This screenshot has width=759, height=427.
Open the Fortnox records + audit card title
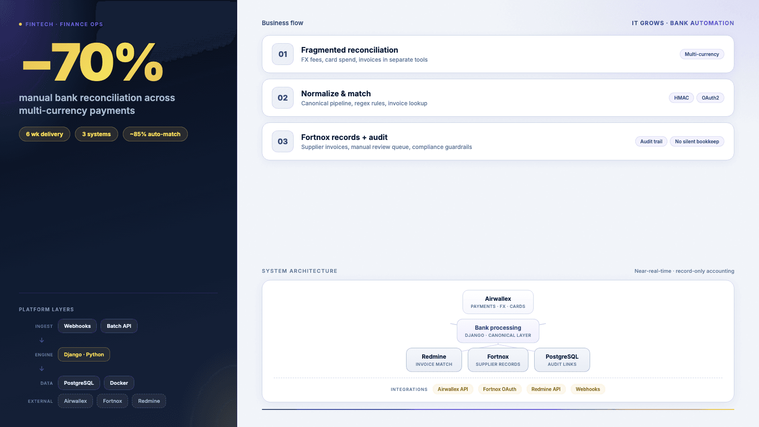[x=344, y=137]
